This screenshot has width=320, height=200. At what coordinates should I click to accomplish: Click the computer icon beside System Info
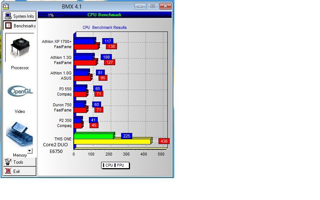pyautogui.click(x=8, y=16)
